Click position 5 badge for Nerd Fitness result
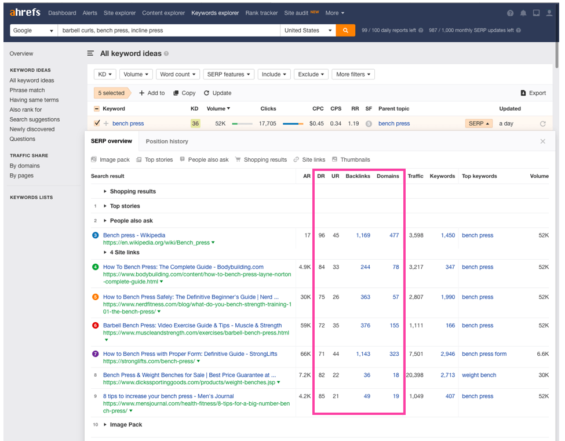565x441 pixels. click(x=96, y=297)
